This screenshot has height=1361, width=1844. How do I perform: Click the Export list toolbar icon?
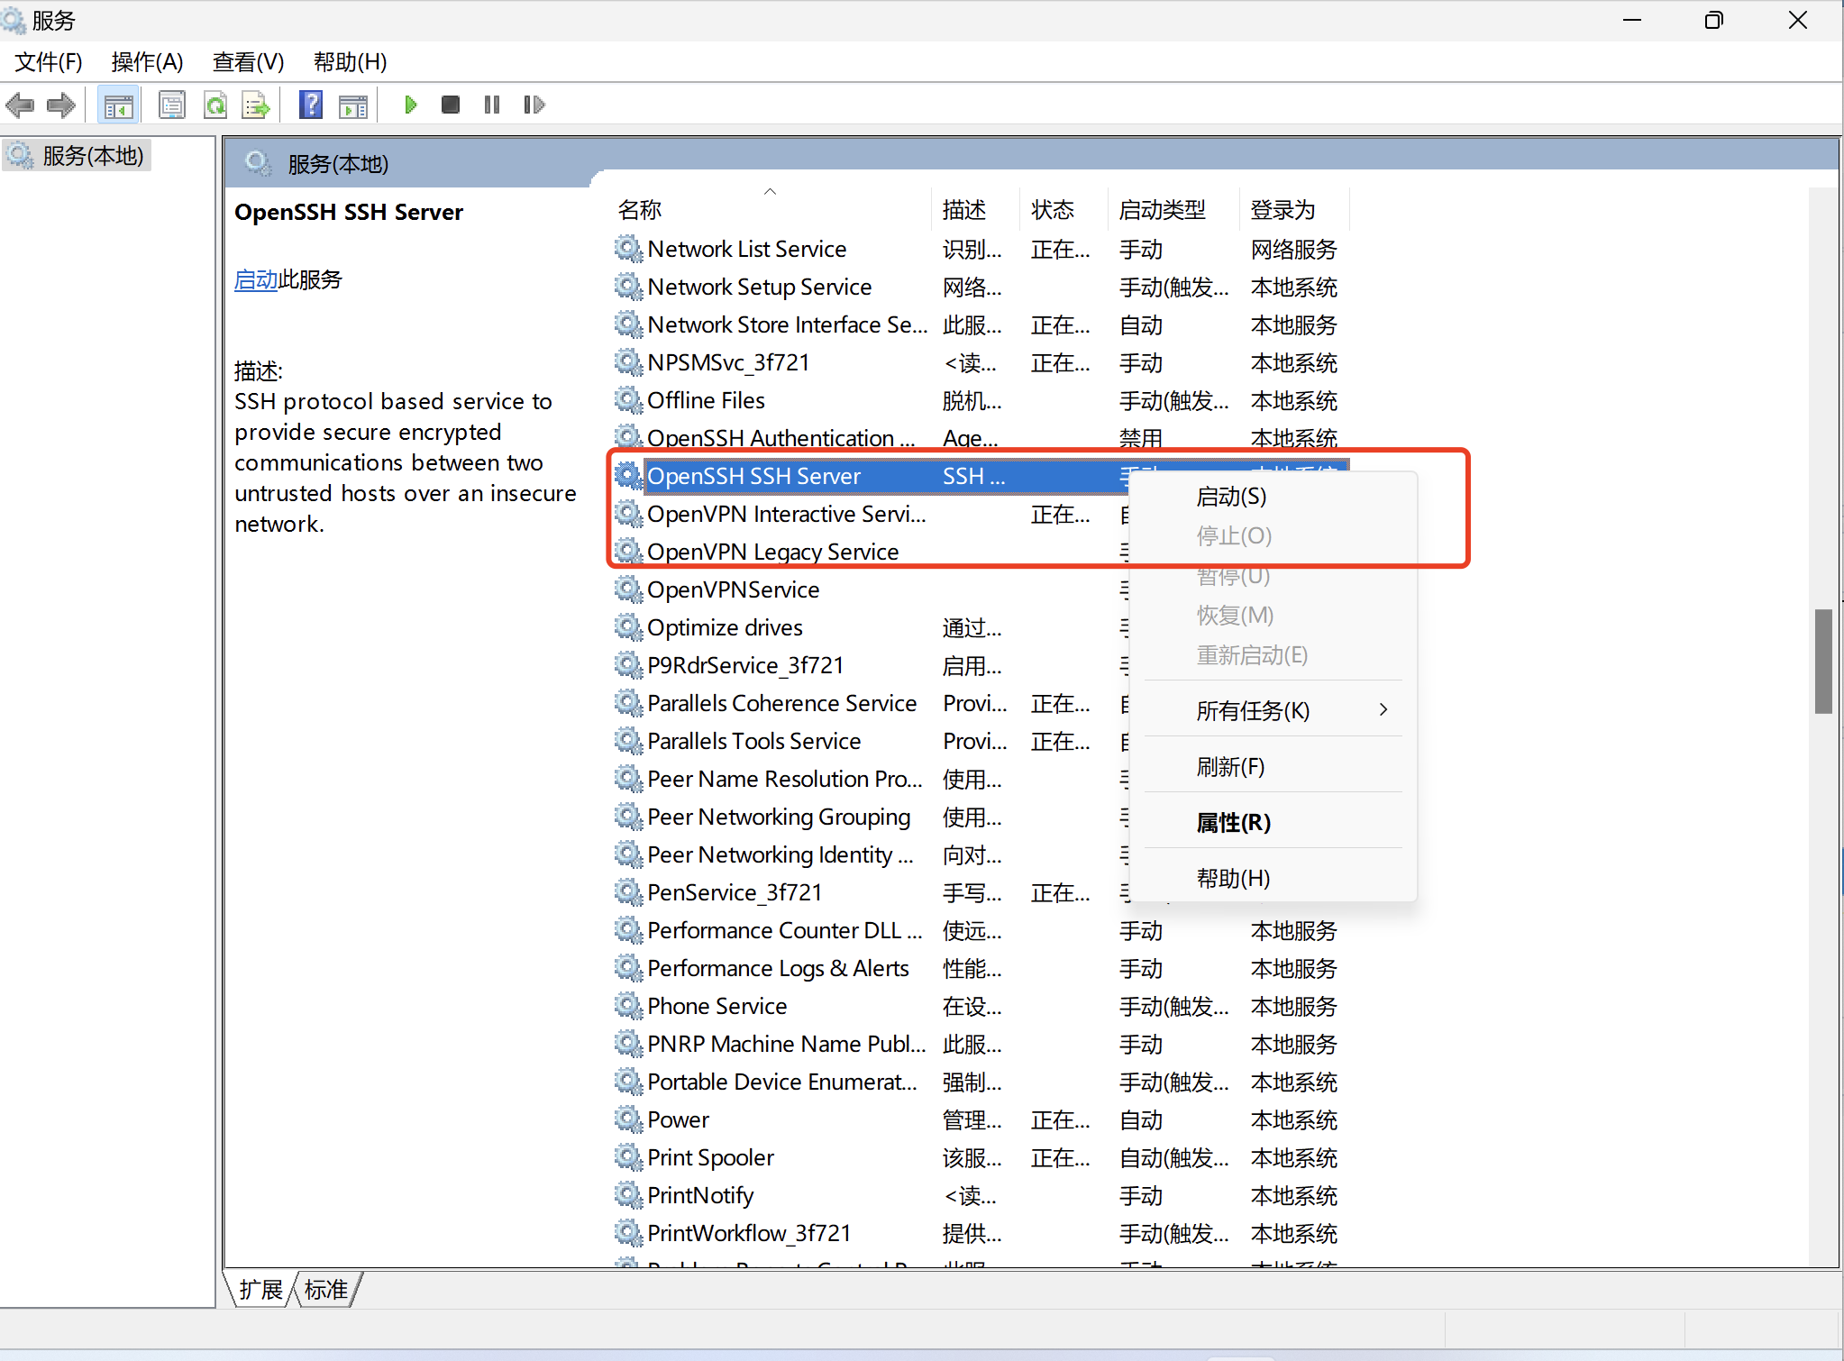click(x=256, y=105)
